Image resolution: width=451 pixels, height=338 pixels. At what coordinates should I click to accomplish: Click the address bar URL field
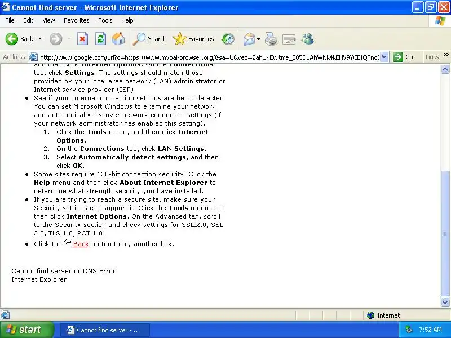click(x=209, y=57)
